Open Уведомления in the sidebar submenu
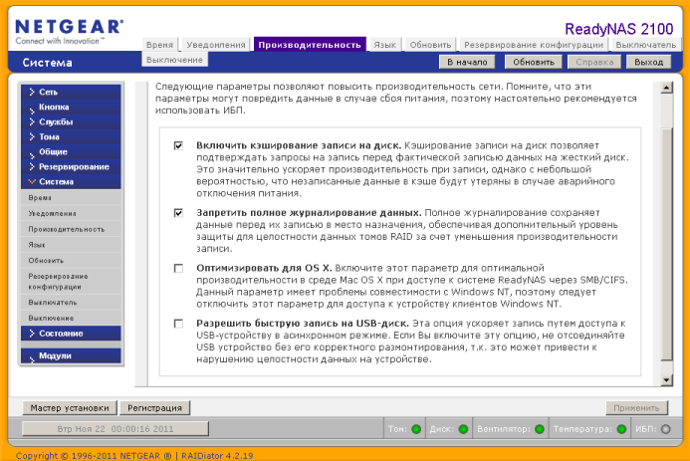The width and height of the screenshot is (690, 461). 71,213
